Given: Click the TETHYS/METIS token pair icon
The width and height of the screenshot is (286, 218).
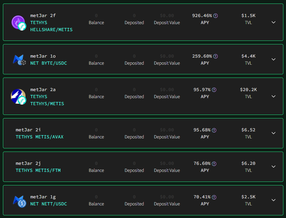Looking at the screenshot, I should point(18,97).
